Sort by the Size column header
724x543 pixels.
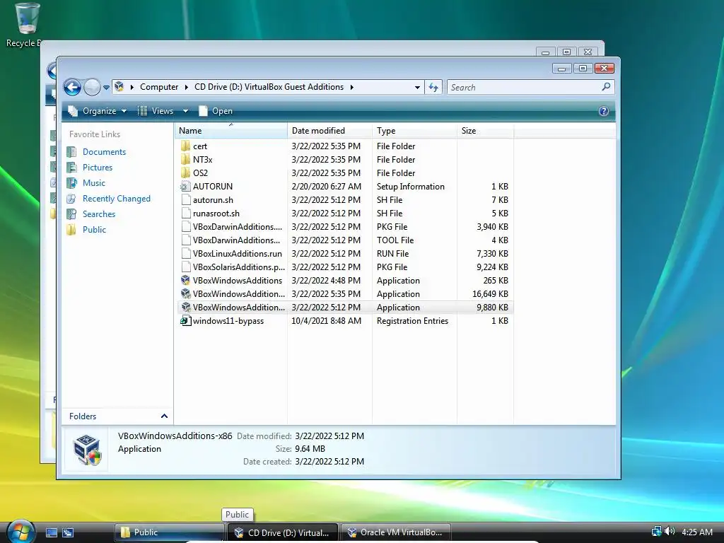tap(485, 131)
